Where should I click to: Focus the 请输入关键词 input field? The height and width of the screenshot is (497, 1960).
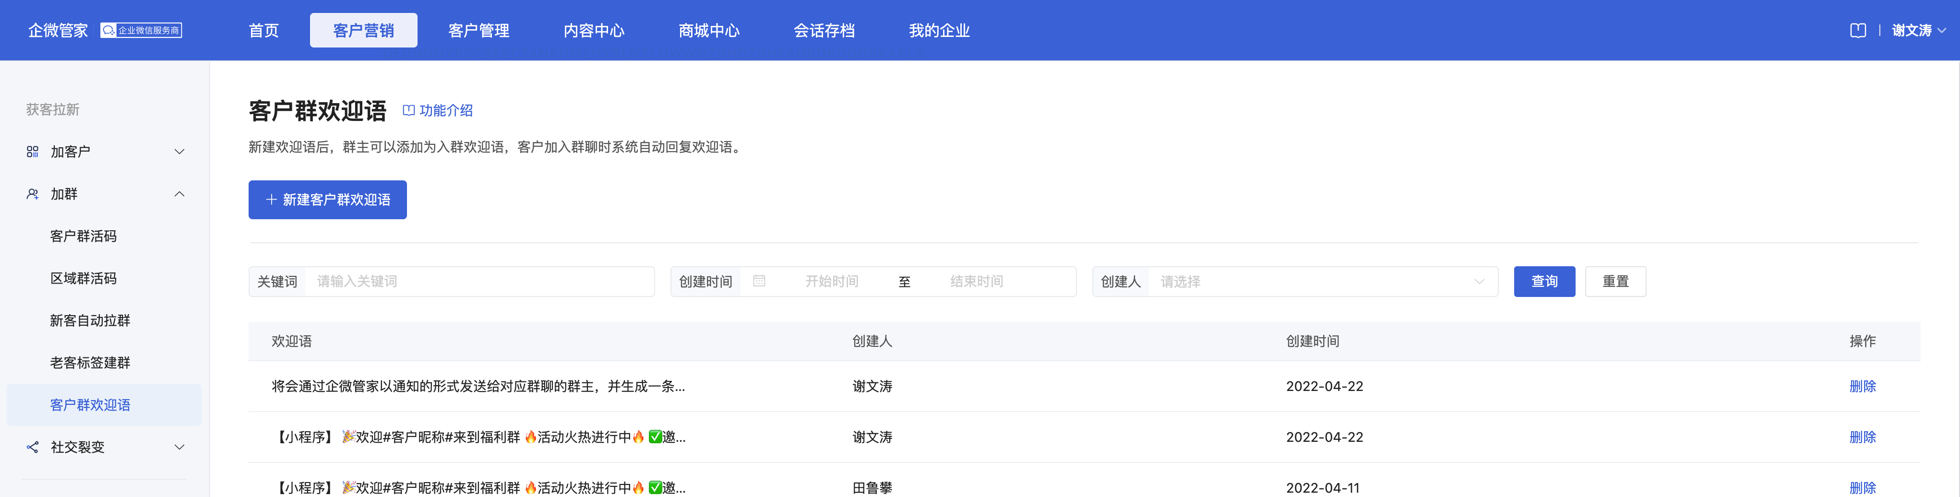[479, 282]
